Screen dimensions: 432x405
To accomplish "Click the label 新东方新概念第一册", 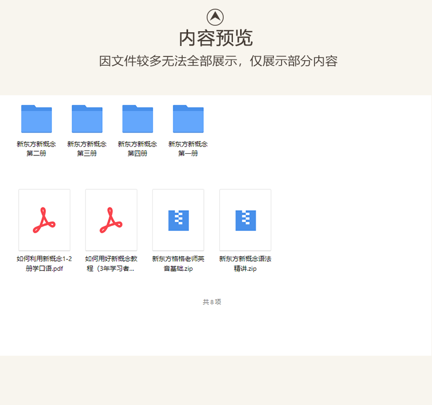I will (x=188, y=149).
